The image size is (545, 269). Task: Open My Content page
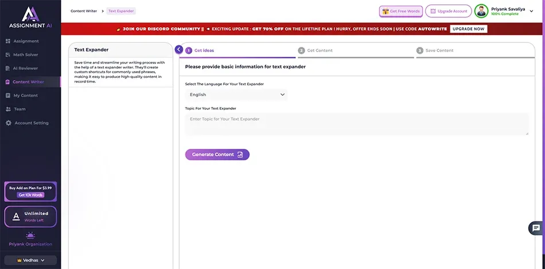(x=26, y=96)
